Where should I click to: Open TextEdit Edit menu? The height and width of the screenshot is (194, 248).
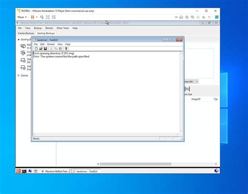pyautogui.click(x=42, y=44)
